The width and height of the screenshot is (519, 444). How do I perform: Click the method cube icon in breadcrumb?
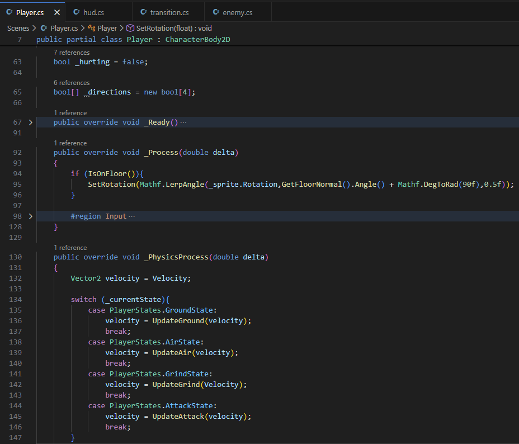pyautogui.click(x=130, y=28)
